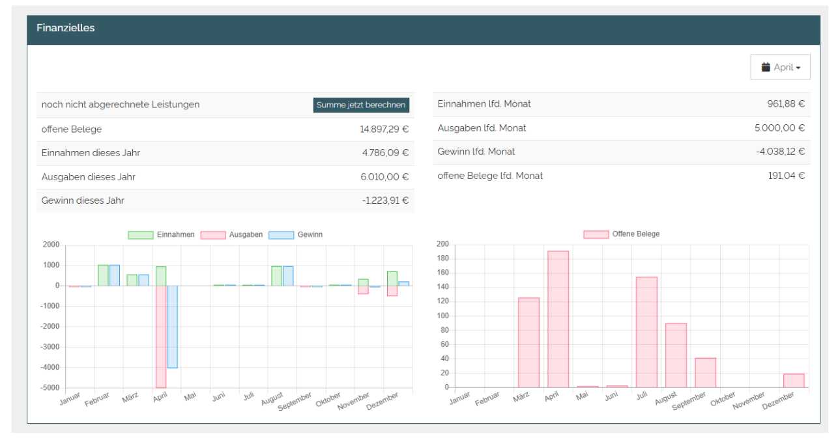Click the Finanzielles panel header
The width and height of the screenshot is (840, 438).
click(423, 29)
